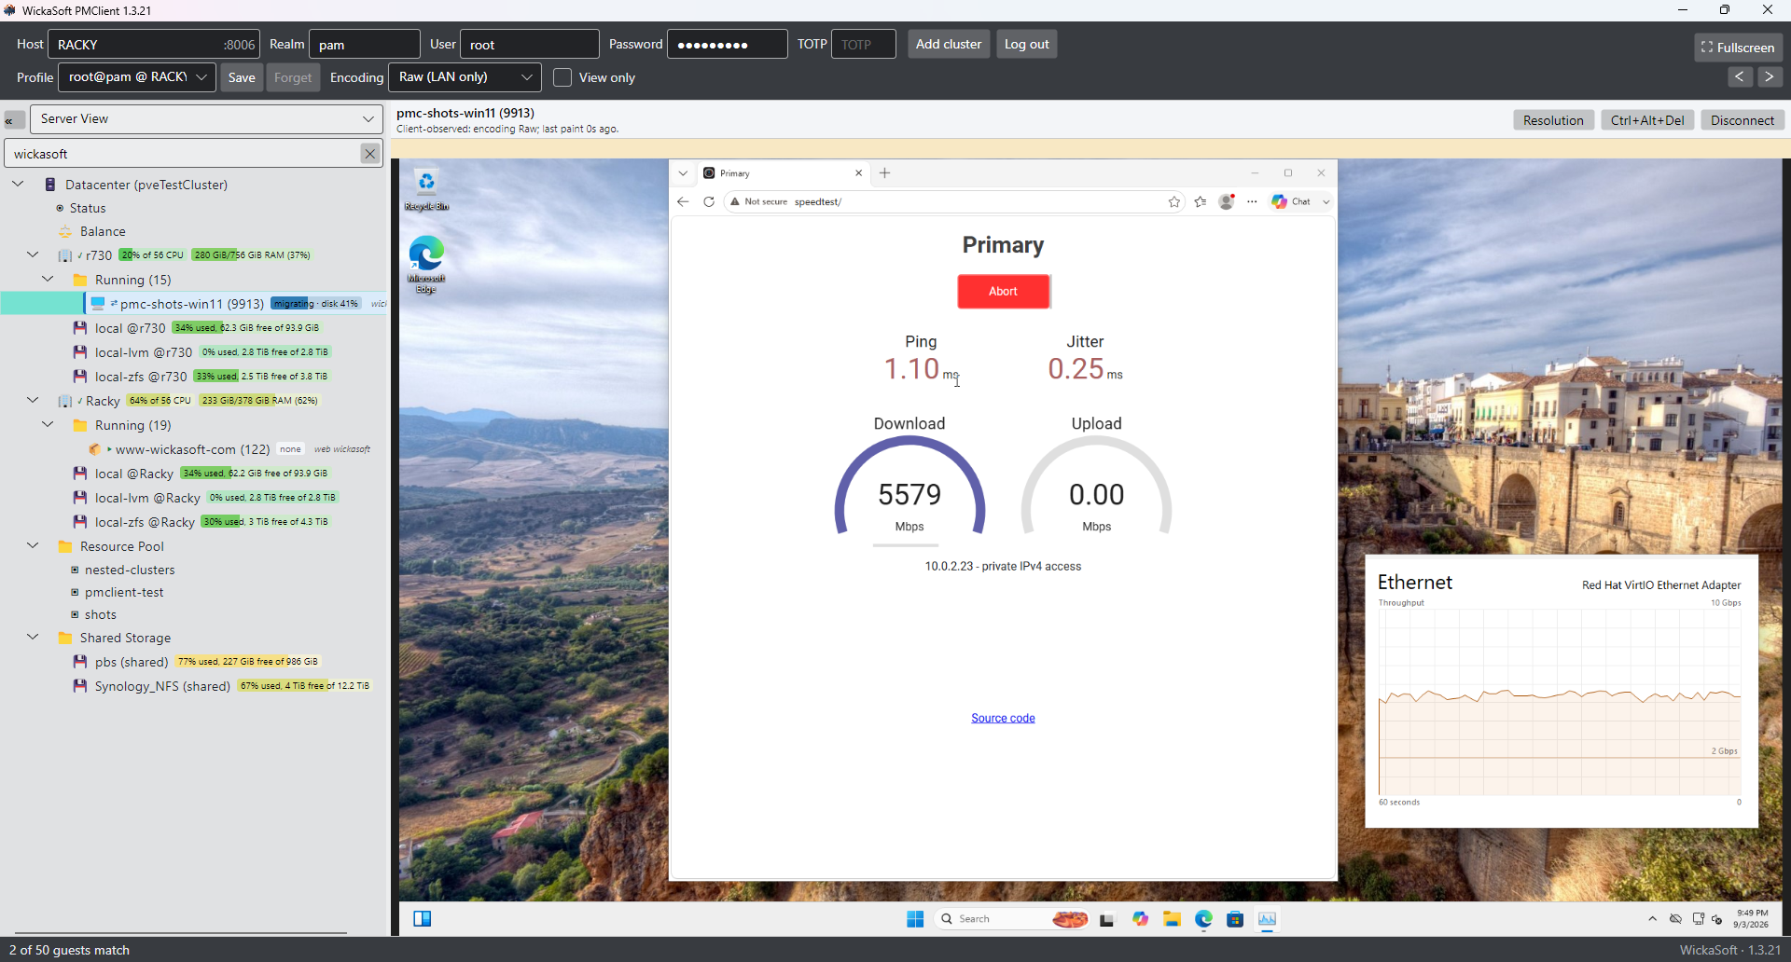Open the Recycle Bin desktop icon
The width and height of the screenshot is (1791, 962).
pos(426,190)
